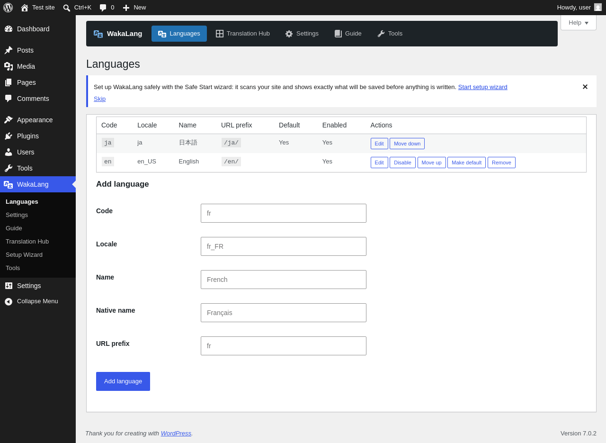Image resolution: width=606 pixels, height=443 pixels.
Task: Open Tools in the WakaLang submenu
Action: tap(13, 268)
